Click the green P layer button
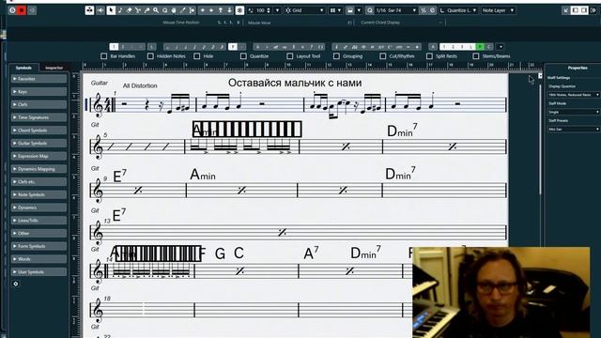The image size is (601, 338). [x=480, y=47]
